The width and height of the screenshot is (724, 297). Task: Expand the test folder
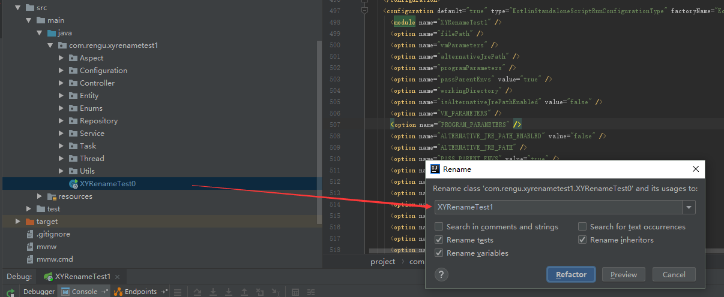(x=29, y=209)
